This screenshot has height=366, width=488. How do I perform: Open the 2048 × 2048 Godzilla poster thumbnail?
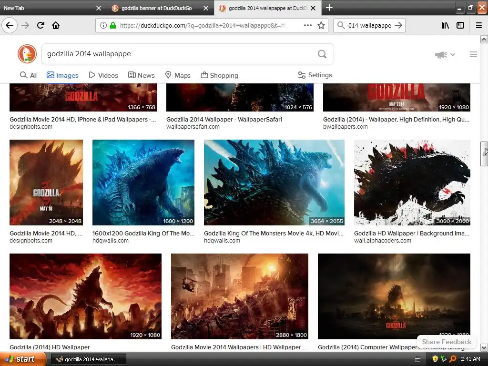coord(46,183)
